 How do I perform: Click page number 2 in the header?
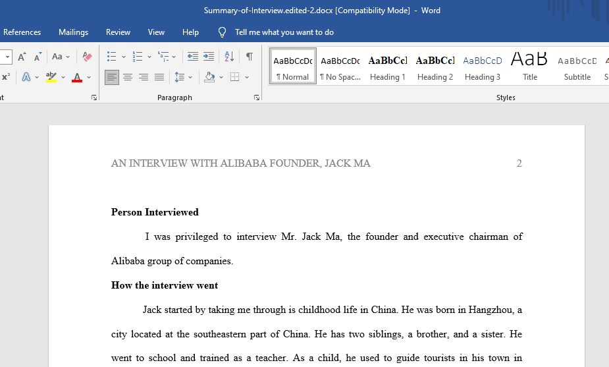tap(519, 163)
